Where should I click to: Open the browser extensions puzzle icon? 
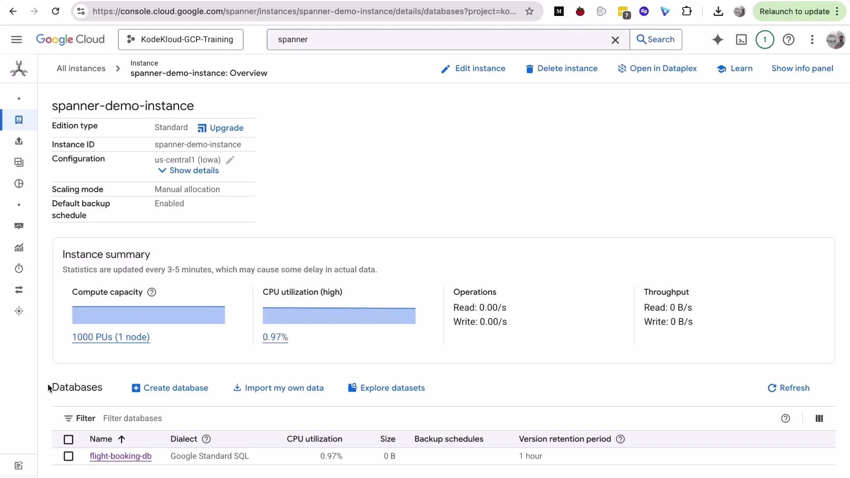(x=687, y=12)
